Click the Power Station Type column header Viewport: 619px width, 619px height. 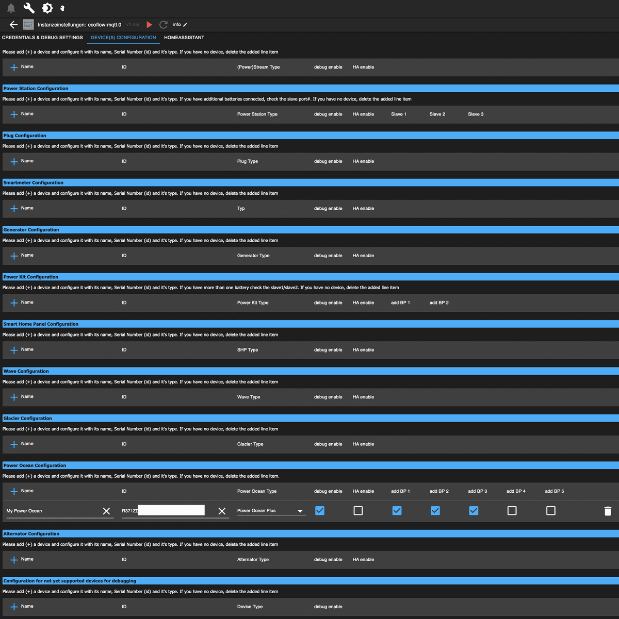pos(257,114)
